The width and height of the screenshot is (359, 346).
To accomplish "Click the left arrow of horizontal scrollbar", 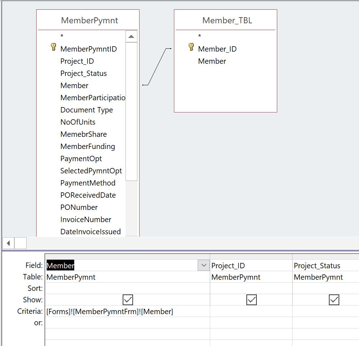I will (9, 243).
